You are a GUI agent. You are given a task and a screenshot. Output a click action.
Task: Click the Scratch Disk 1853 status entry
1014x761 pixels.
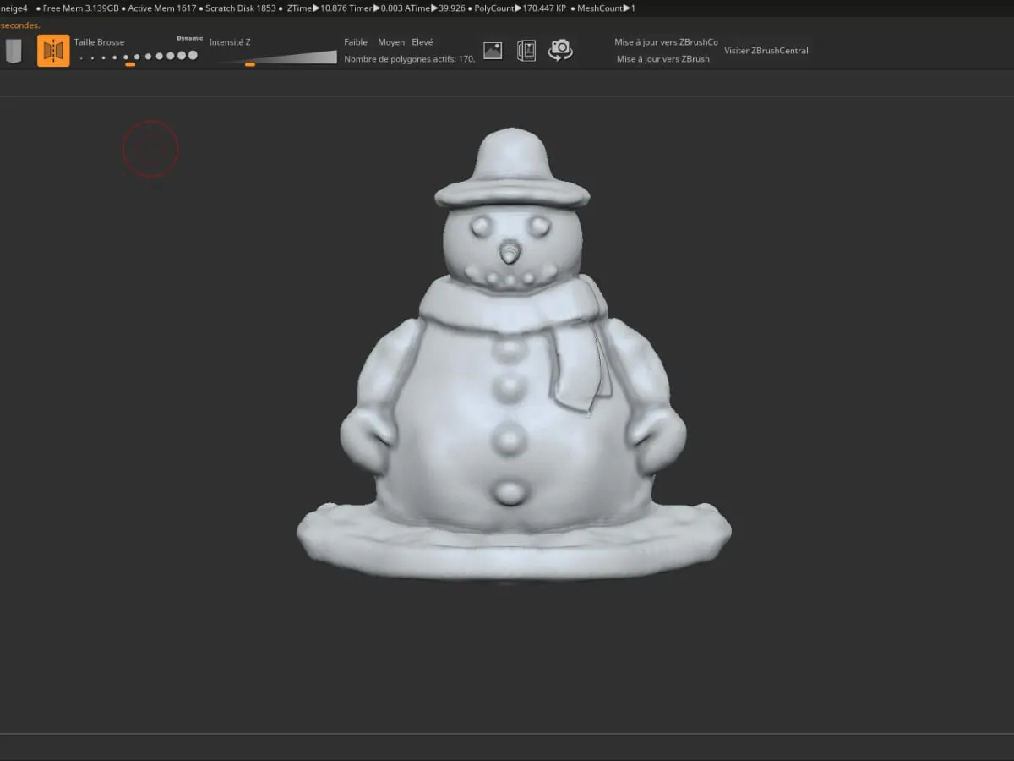tap(241, 8)
